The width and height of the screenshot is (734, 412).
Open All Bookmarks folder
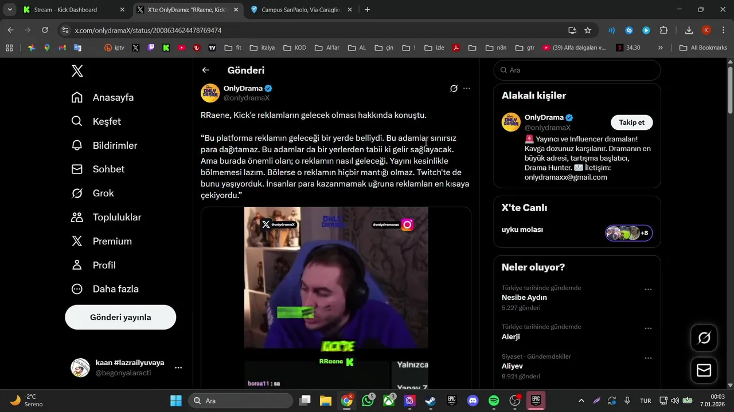tap(703, 48)
